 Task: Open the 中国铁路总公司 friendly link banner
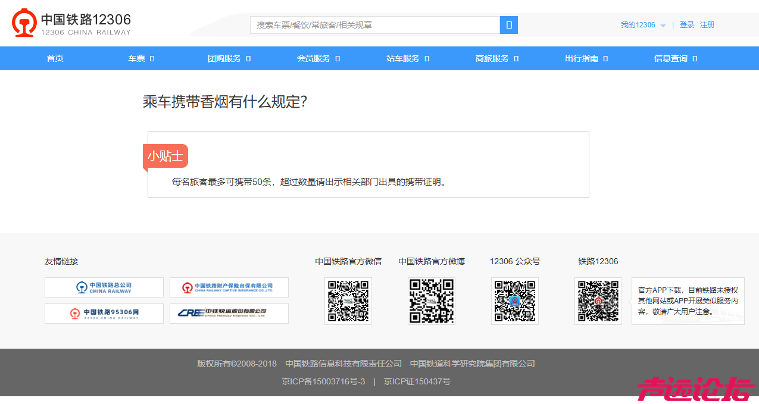104,287
